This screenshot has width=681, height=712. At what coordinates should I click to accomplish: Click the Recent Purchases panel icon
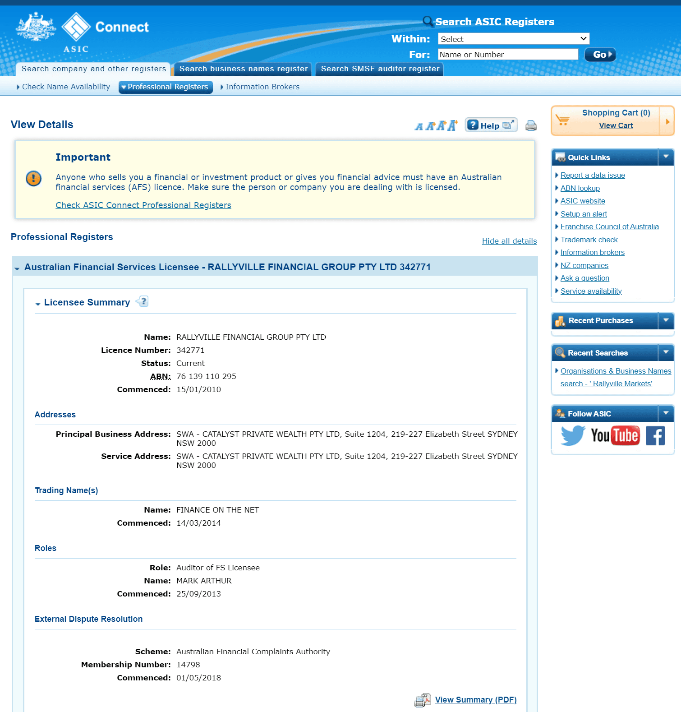point(560,321)
